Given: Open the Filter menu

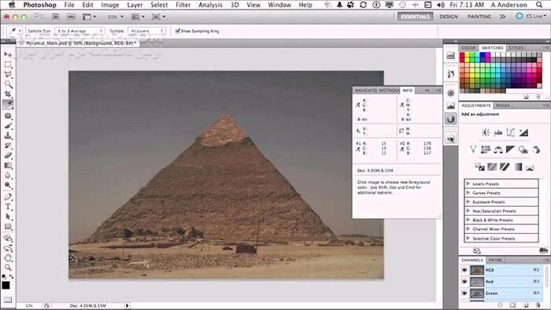Looking at the screenshot, I should (183, 5).
